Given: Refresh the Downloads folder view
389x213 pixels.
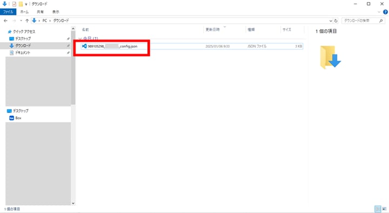Looking at the screenshot, I should point(336,21).
